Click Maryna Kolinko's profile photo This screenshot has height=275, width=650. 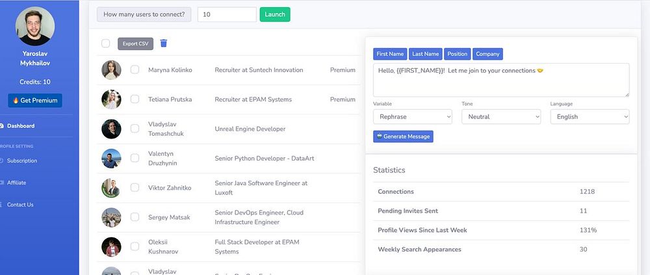click(112, 70)
